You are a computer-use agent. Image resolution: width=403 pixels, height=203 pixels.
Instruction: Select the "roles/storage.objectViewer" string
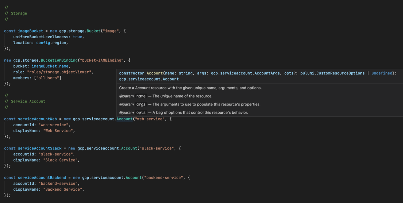(59, 72)
